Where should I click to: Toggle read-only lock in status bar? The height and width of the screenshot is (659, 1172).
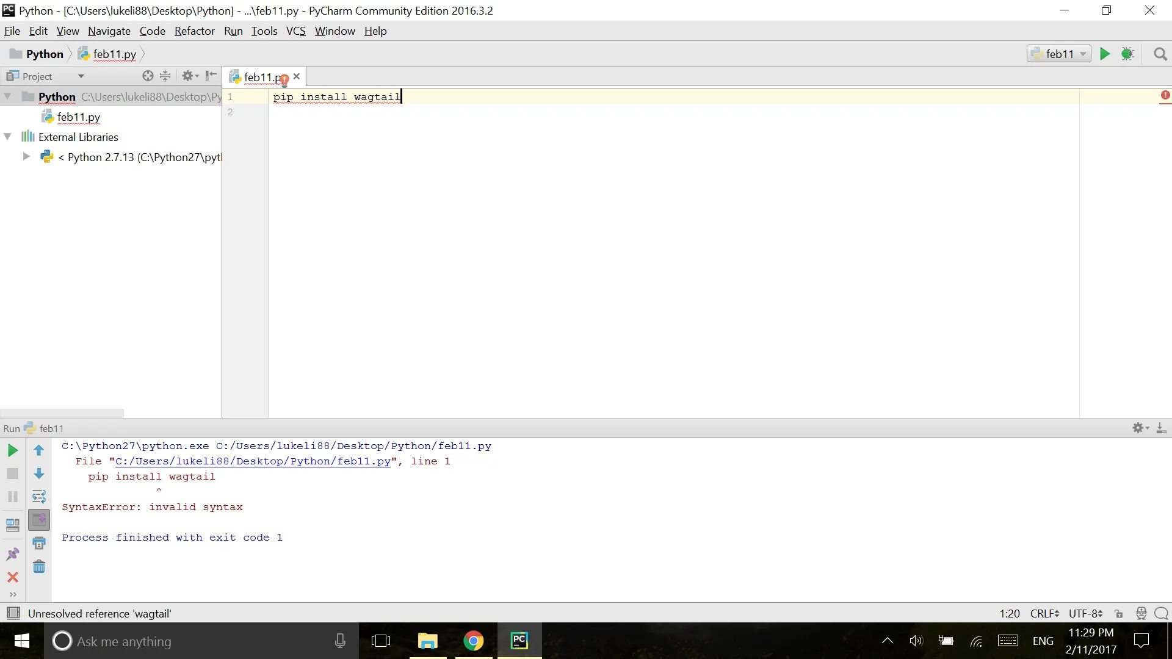(x=1118, y=614)
